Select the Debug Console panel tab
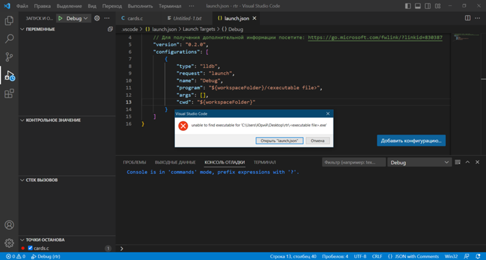 [225, 162]
